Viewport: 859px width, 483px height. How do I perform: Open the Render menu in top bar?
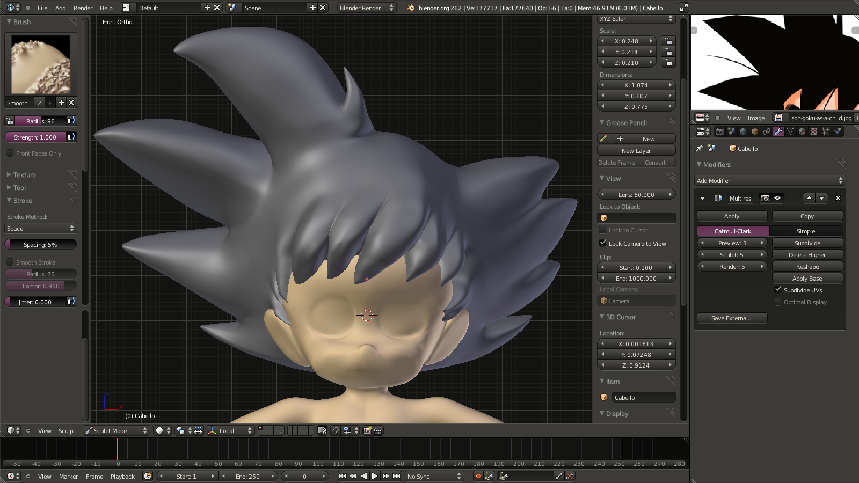[83, 8]
